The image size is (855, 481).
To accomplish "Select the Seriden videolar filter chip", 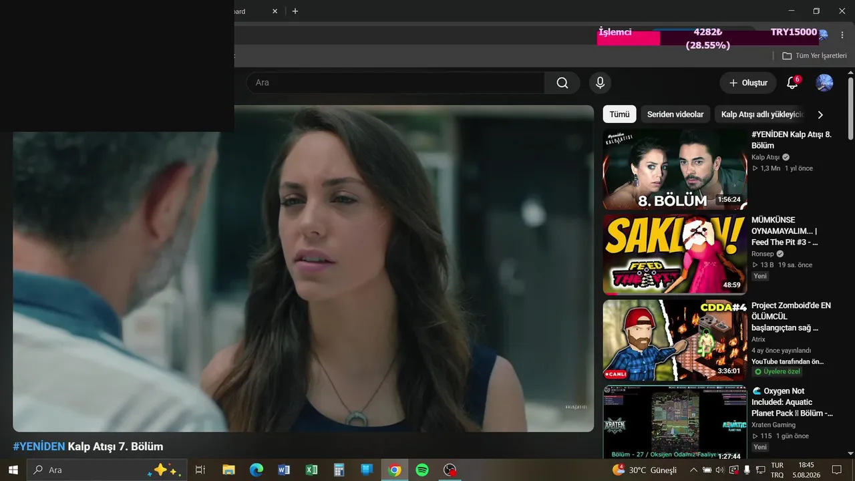I will (675, 114).
